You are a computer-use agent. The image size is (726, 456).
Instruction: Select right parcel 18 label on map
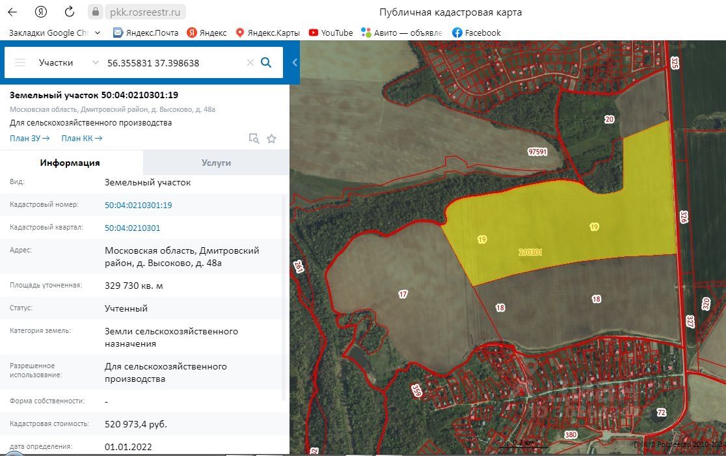[597, 299]
